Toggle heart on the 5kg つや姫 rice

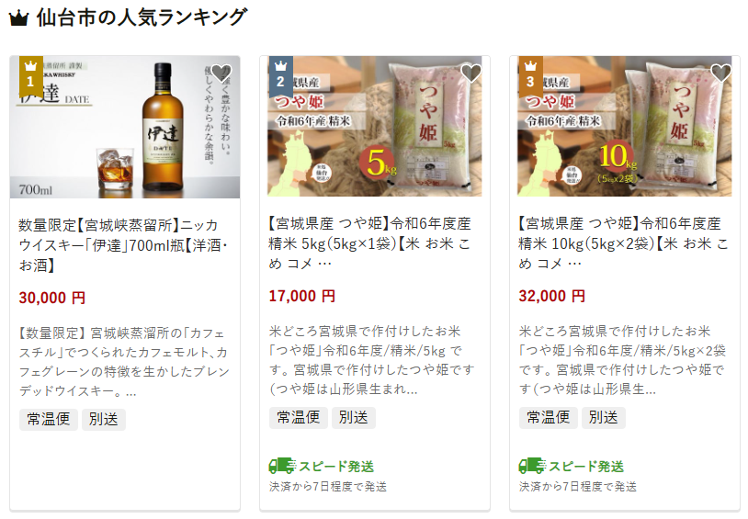[470, 73]
